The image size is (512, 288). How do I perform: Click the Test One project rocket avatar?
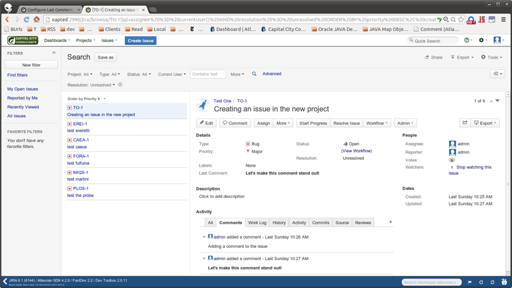(203, 105)
